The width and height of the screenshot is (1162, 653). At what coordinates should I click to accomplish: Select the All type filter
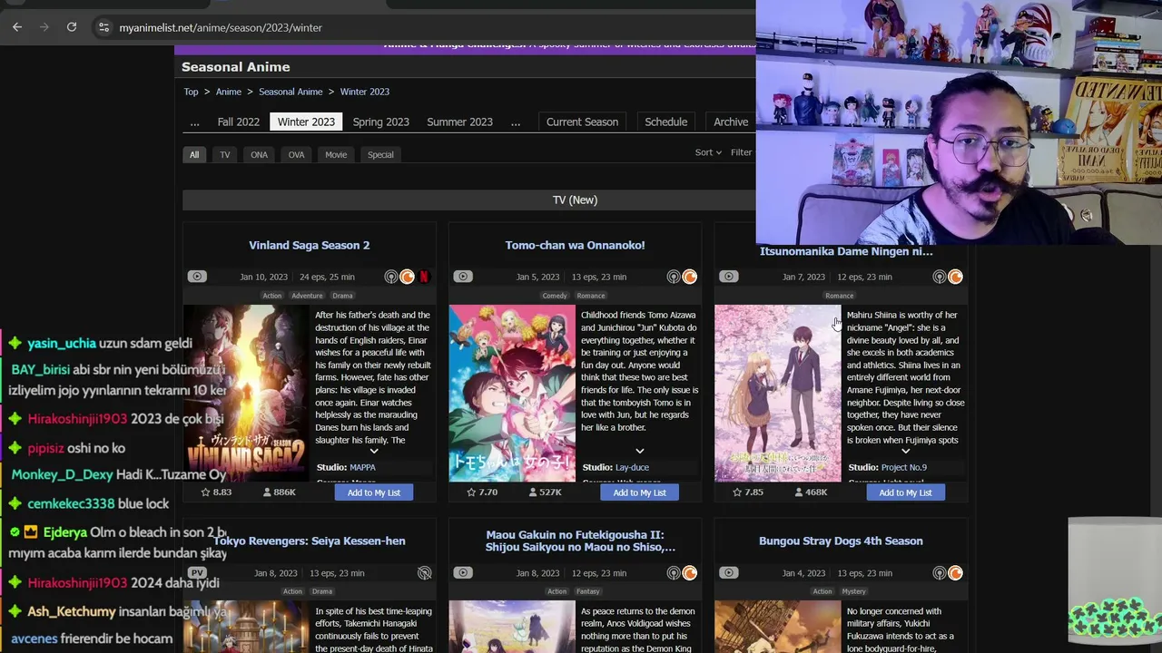(x=194, y=154)
